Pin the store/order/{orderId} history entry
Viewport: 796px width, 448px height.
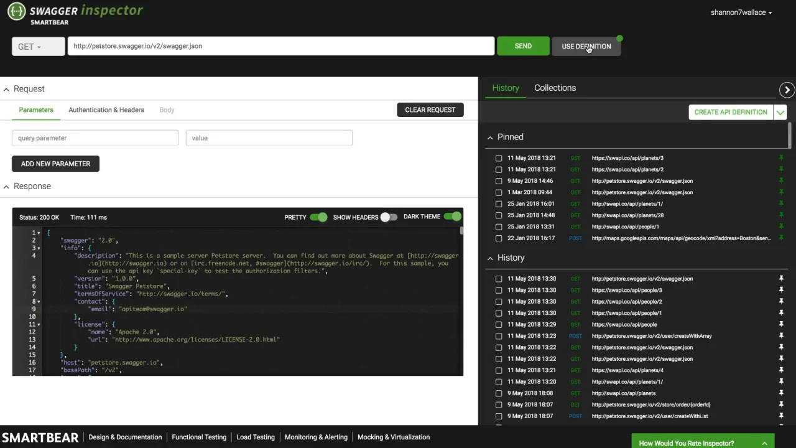point(781,405)
